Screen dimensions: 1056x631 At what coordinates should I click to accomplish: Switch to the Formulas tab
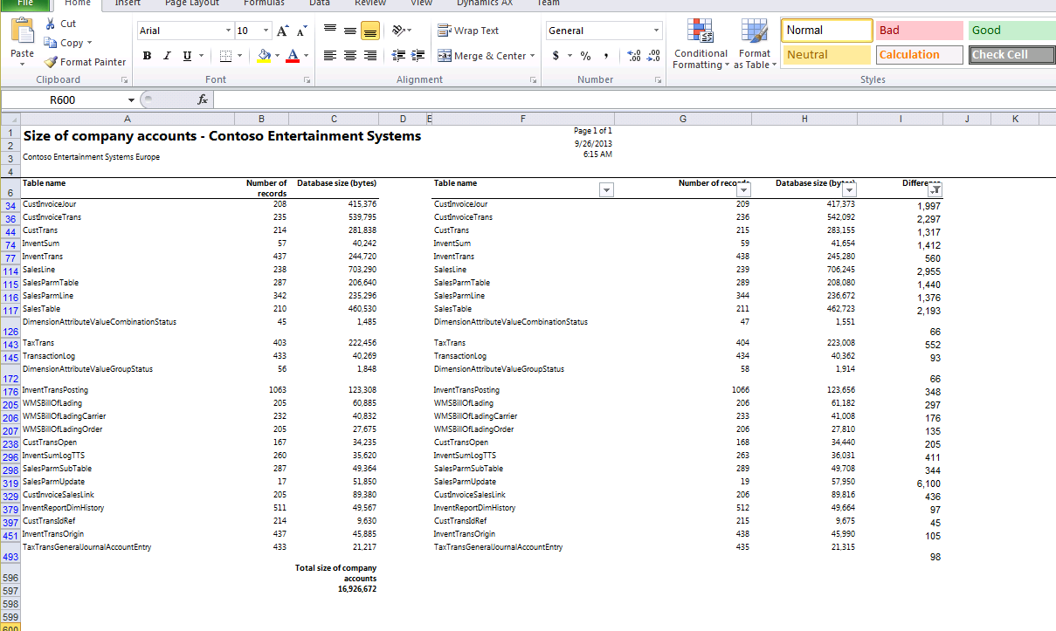263,3
